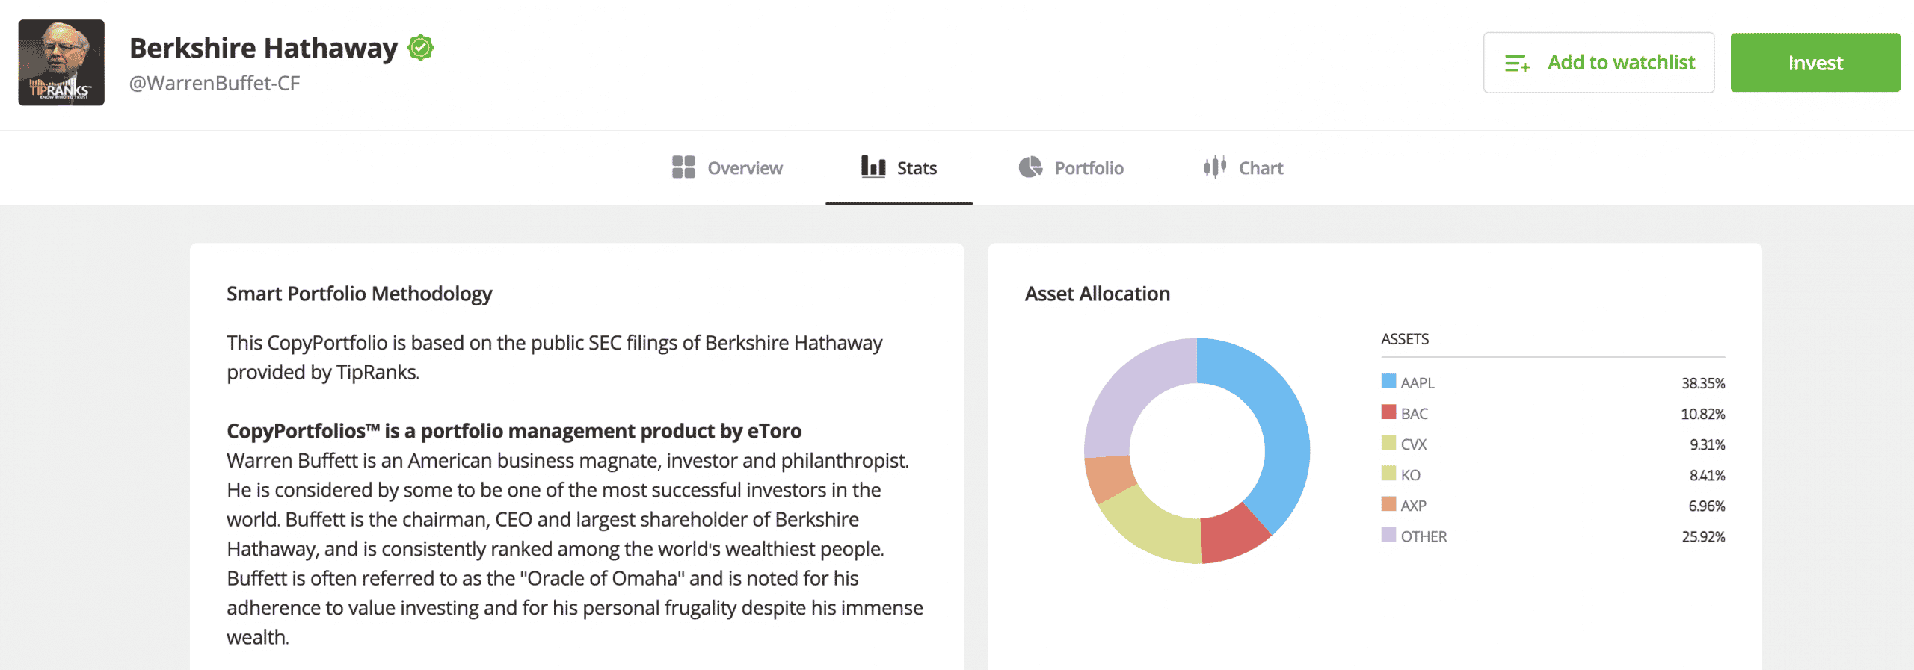
Task: Click the 6.96% allocation value
Action: 1707,506
